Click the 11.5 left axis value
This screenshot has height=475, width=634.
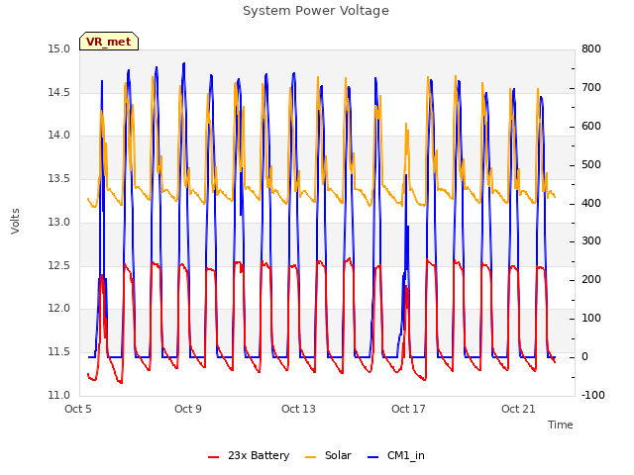59,352
